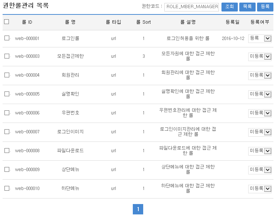Open 등록여부 dropdown for 로그인롤 row
Image resolution: width=276 pixels, height=217 pixels.
pos(260,39)
